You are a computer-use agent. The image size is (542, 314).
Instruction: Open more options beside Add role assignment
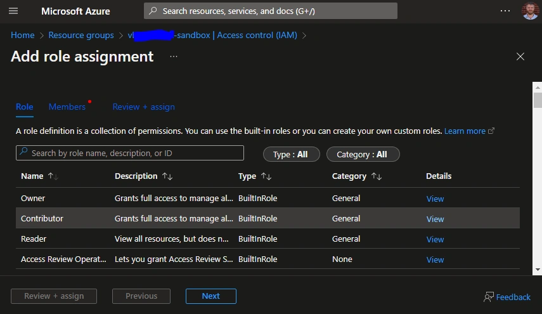click(174, 56)
